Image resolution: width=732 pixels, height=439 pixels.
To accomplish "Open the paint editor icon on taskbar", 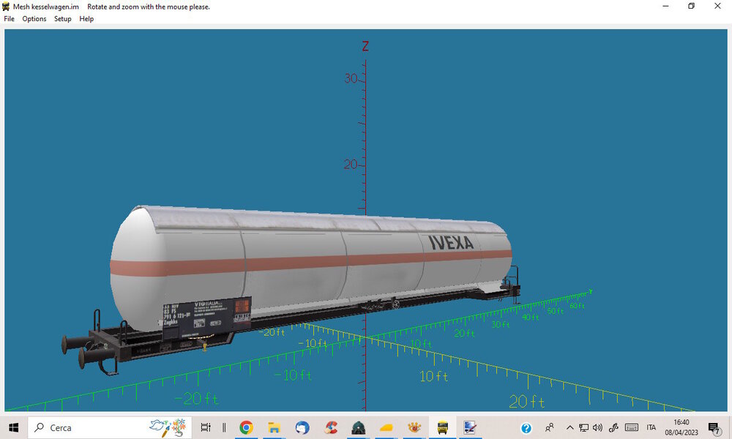I will pyautogui.click(x=470, y=427).
